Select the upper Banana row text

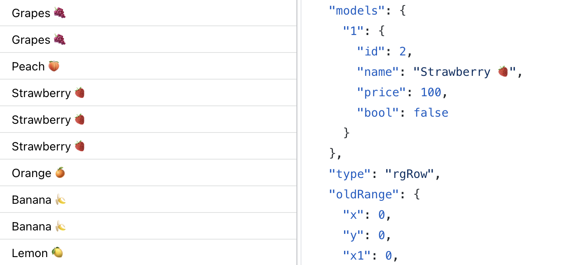[x=31, y=200]
